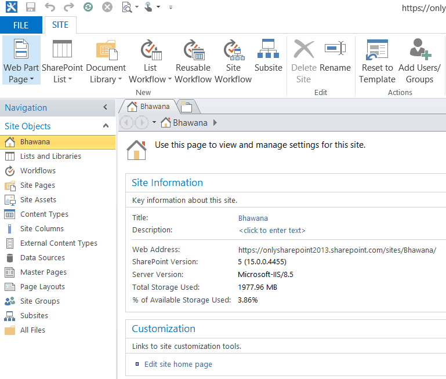Viewport: 446px width, 379px height.
Task: Open the FILE tab
Action: coord(21,25)
